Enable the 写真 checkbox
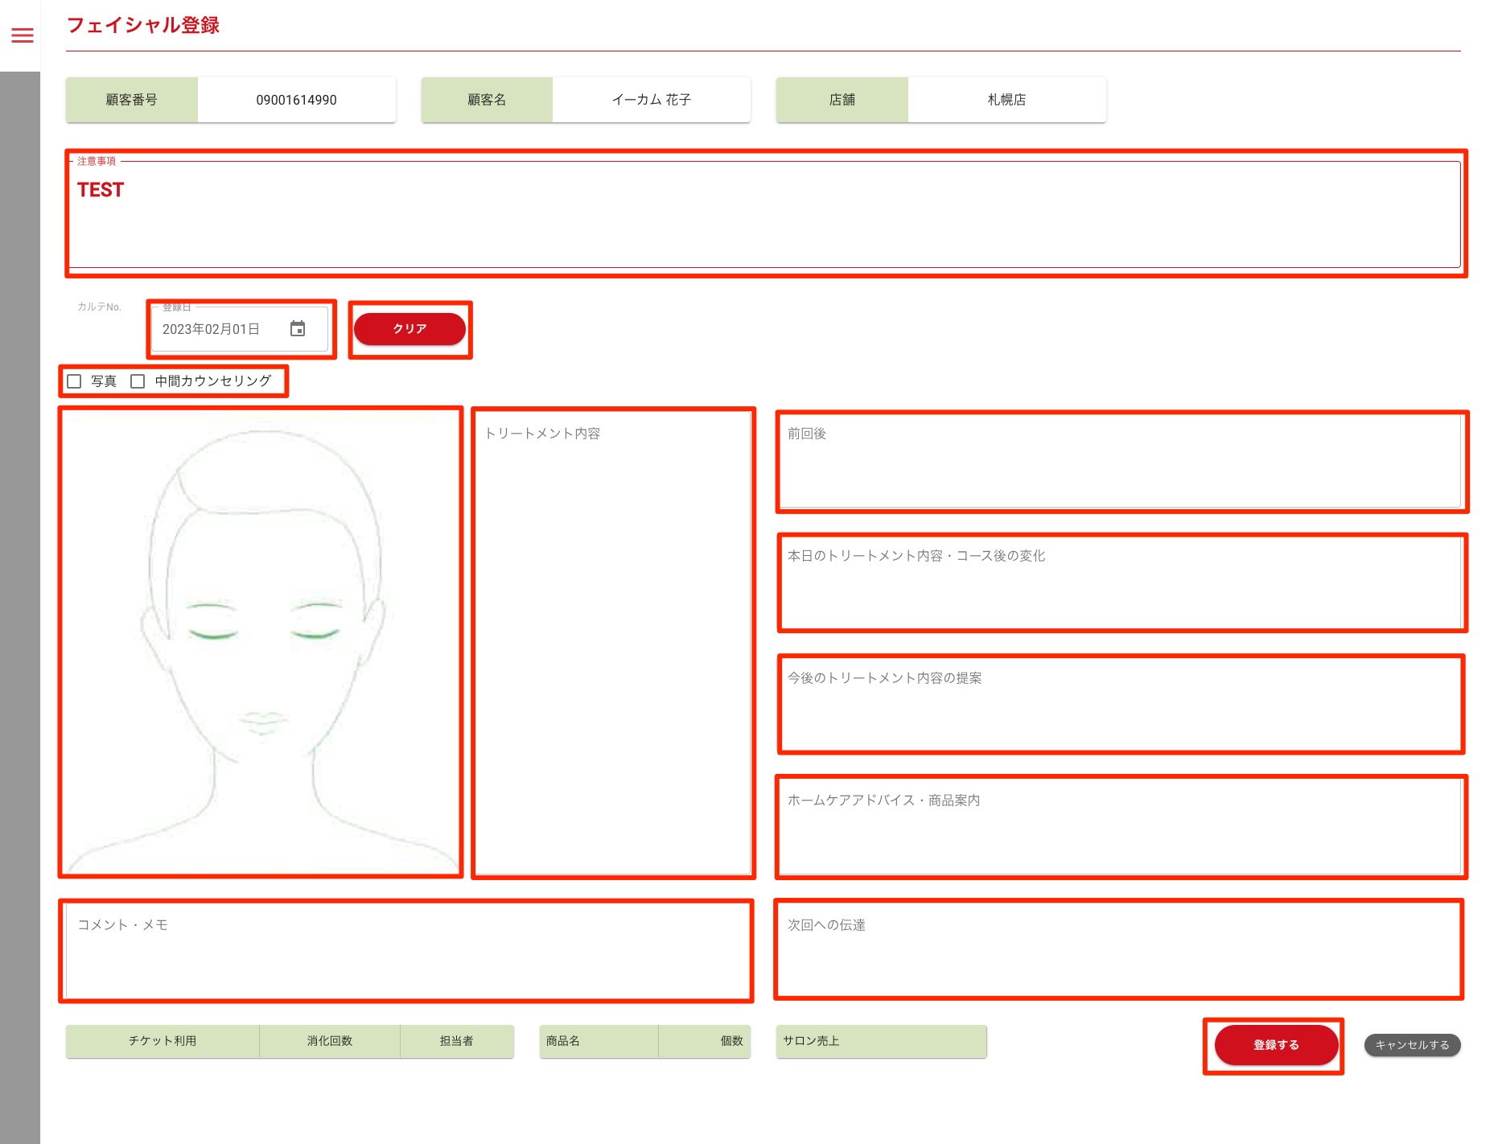The width and height of the screenshot is (1498, 1144). 75,381
